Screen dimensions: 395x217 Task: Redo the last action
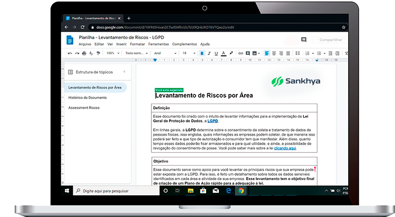77,53
